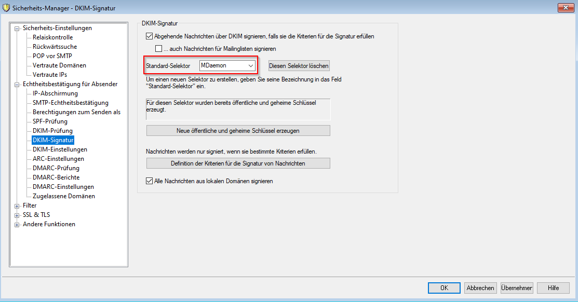
Task: Click Diesen Selektor löschen button
Action: pyautogui.click(x=299, y=66)
